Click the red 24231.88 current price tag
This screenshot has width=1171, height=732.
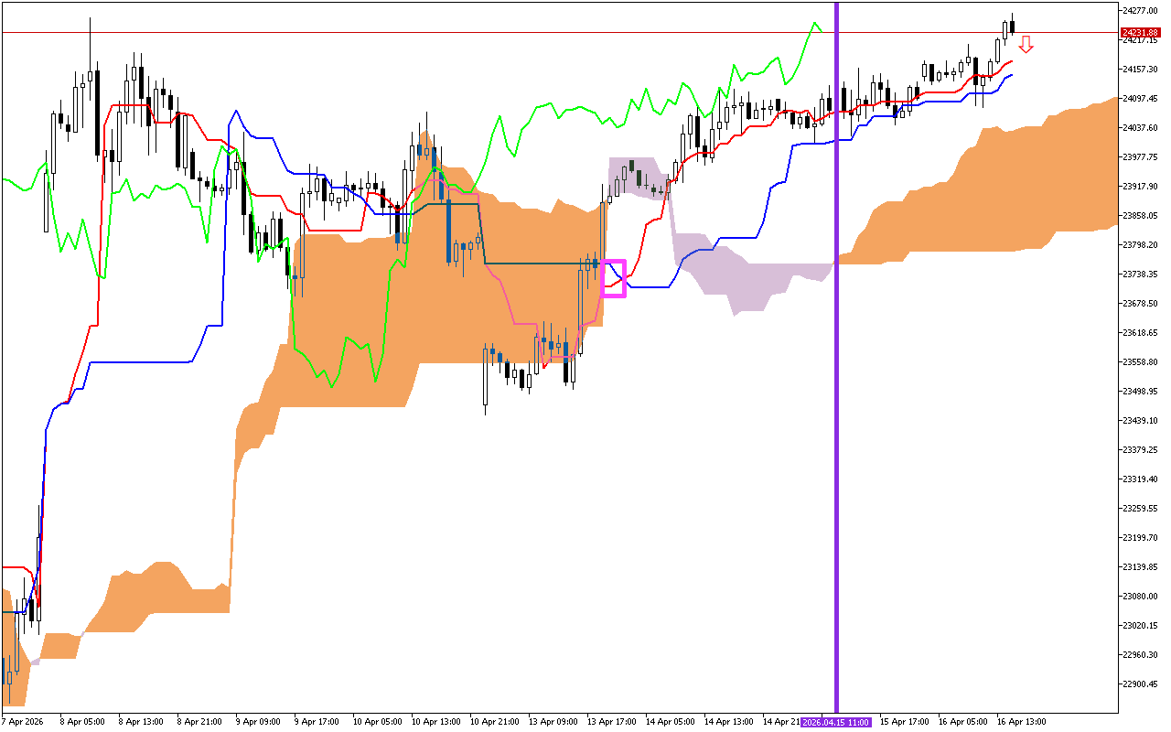(1138, 32)
